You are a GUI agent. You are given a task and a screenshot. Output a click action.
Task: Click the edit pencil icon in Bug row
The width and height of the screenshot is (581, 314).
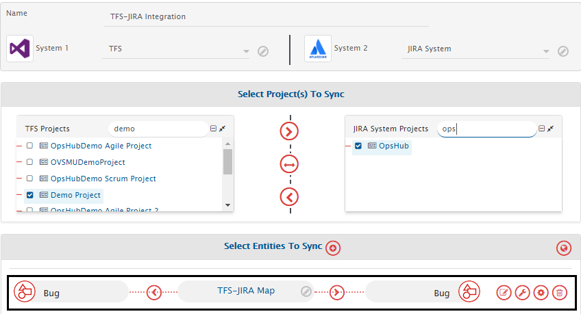pyautogui.click(x=504, y=293)
